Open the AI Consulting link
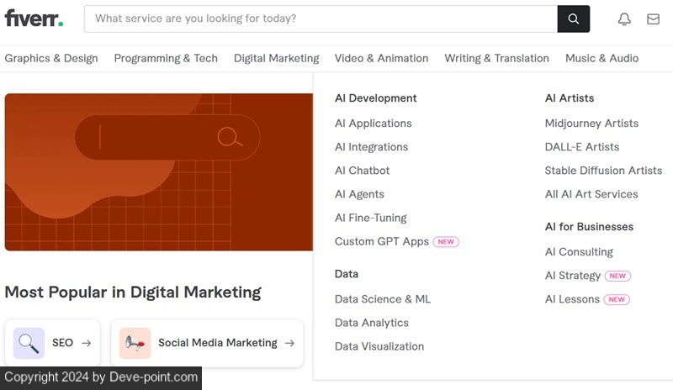 pos(579,252)
